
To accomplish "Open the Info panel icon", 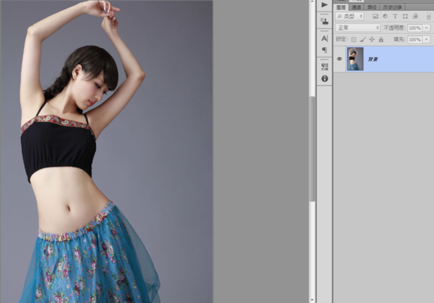I will pos(325,79).
